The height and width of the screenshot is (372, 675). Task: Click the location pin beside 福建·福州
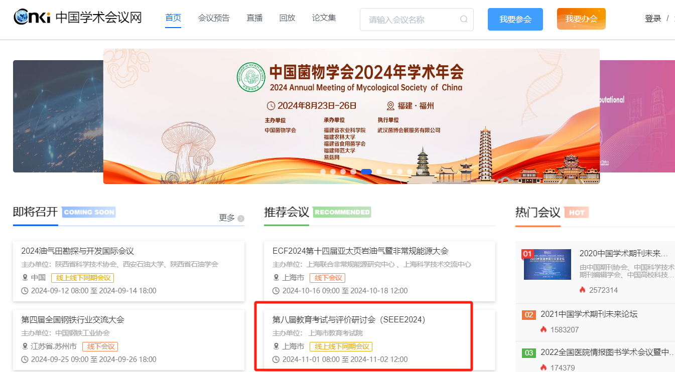(390, 106)
